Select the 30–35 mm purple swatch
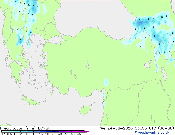175x135 pixels. [62, 131]
